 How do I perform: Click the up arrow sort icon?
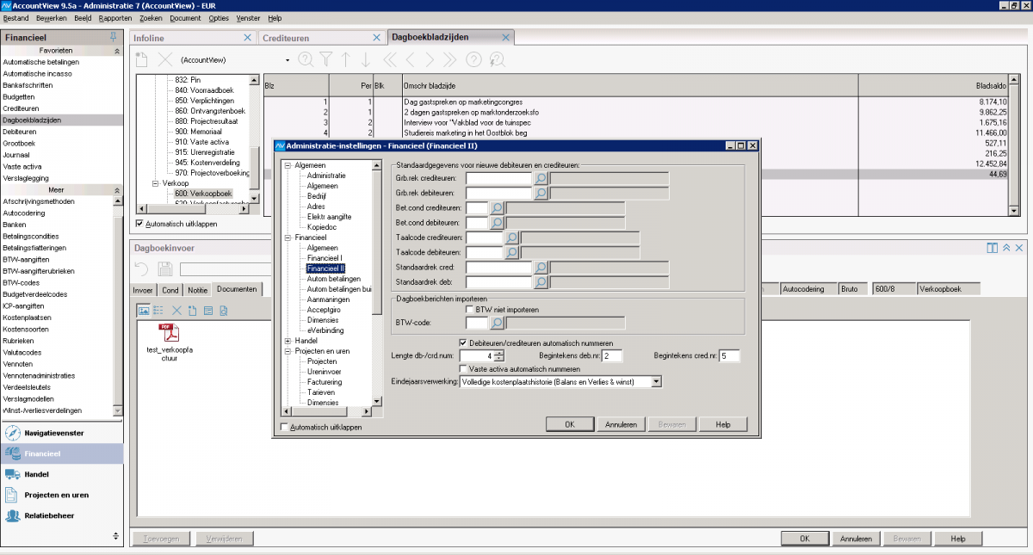point(346,59)
